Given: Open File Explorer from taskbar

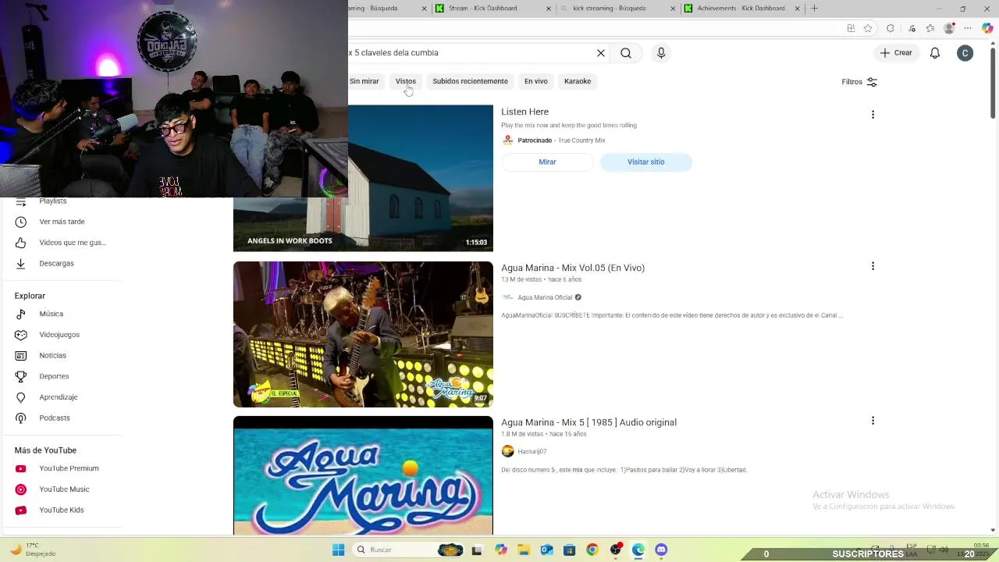Looking at the screenshot, I should click(x=524, y=550).
